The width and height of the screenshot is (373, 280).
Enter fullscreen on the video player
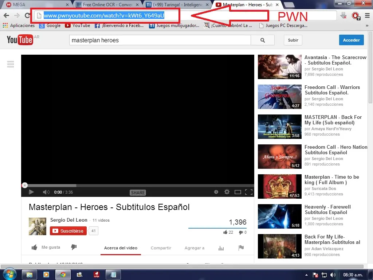tap(248, 192)
